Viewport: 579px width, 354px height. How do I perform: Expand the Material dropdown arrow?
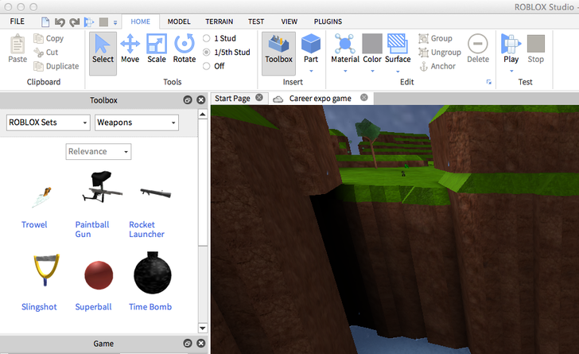click(x=345, y=71)
